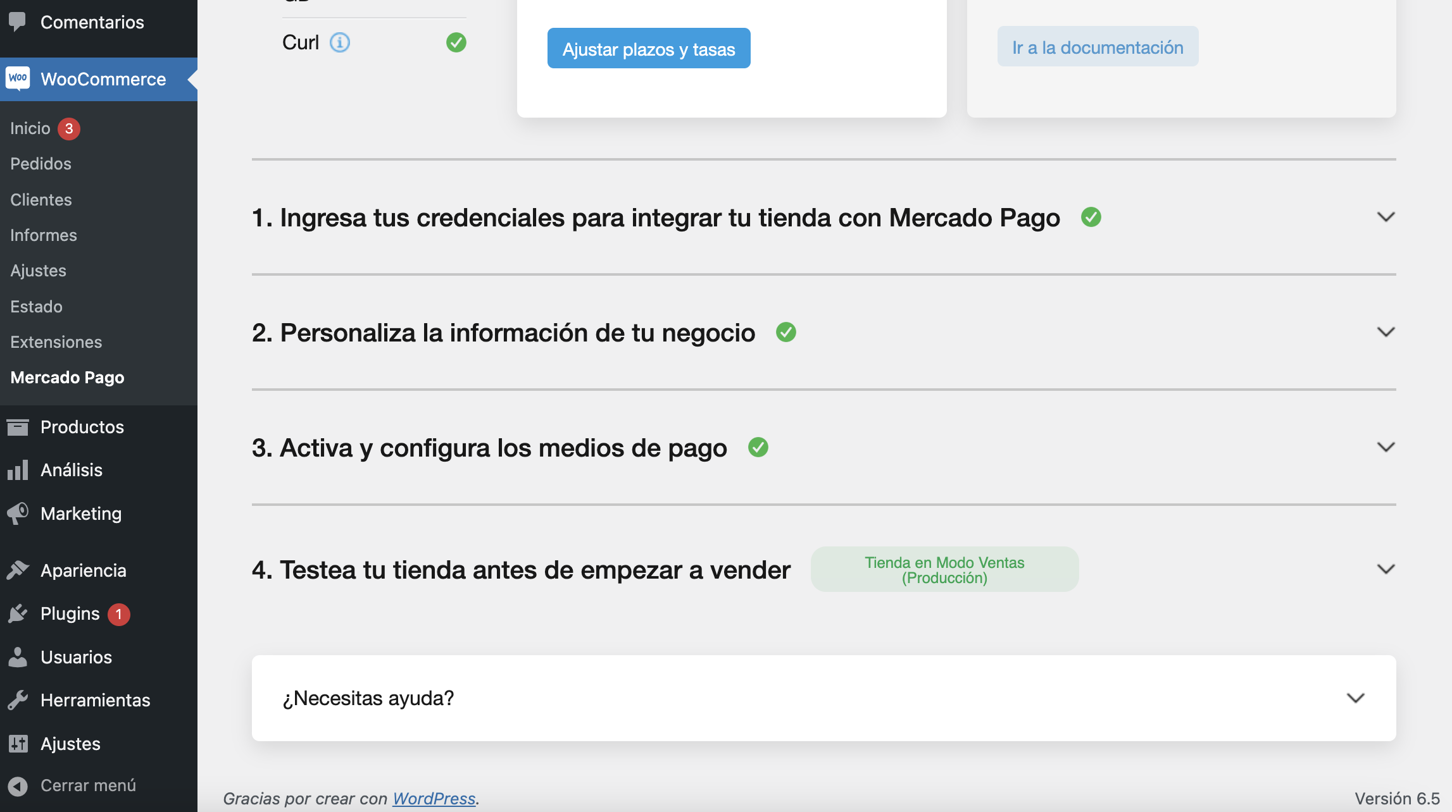Open WooCommerce Ajustes submenu item
This screenshot has height=812, width=1452.
(38, 271)
